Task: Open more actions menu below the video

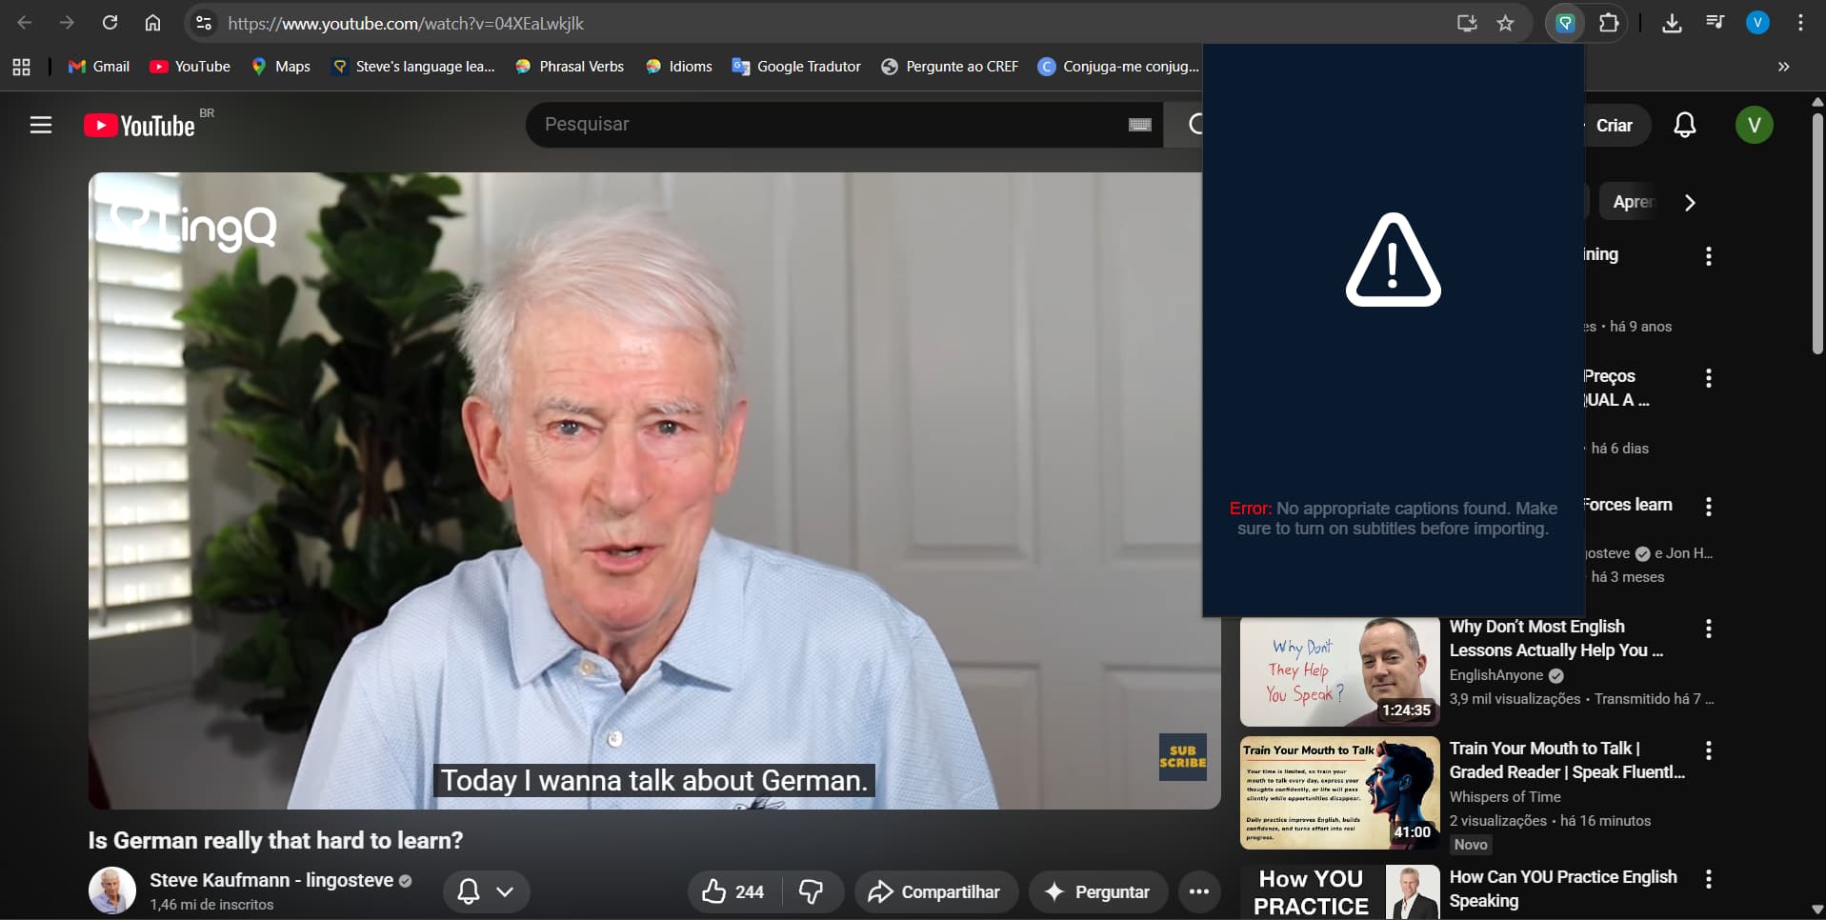Action: coord(1198,891)
